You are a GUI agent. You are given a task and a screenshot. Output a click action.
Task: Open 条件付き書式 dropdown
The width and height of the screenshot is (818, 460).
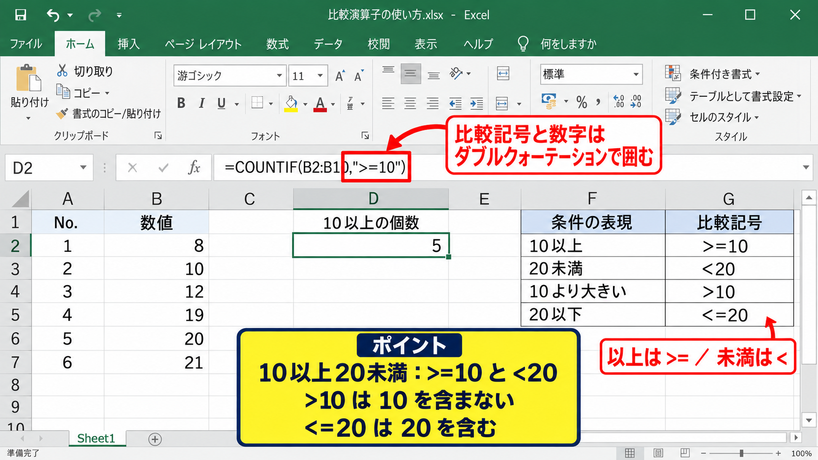coord(713,74)
